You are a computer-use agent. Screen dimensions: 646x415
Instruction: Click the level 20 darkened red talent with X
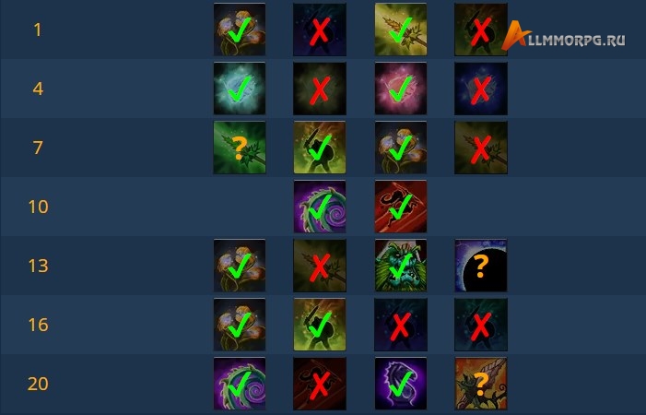(x=320, y=384)
